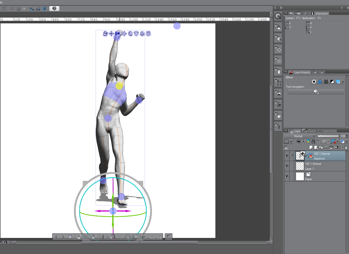Open the Material folder with lock icon

tap(278, 27)
